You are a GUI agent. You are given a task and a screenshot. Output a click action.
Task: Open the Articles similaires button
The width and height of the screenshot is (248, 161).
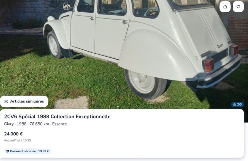24,101
